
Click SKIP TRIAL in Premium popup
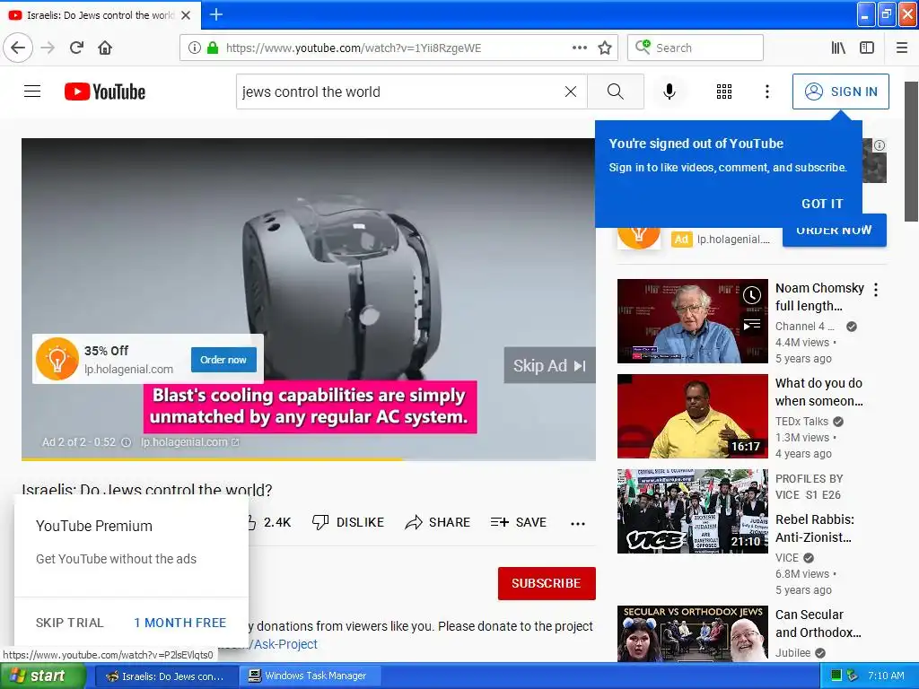(69, 623)
